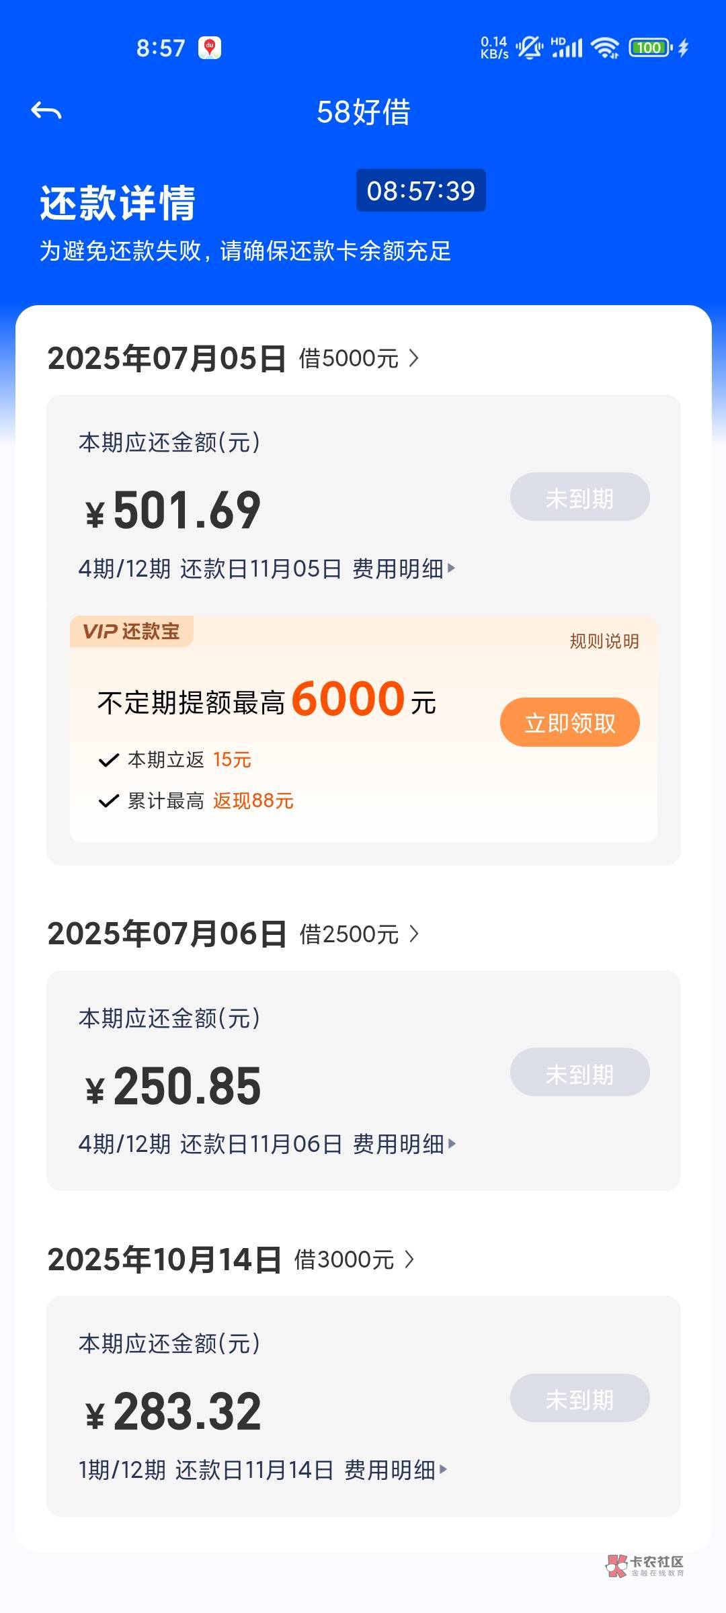Tap the 累计最高 返现88元 checkmark
The height and width of the screenshot is (1613, 726).
pyautogui.click(x=108, y=801)
